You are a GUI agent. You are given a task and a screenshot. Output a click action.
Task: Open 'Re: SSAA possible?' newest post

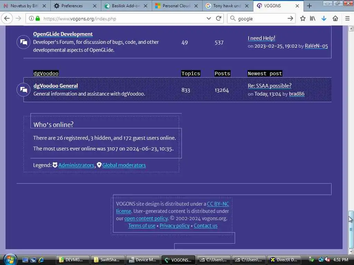[x=270, y=86]
